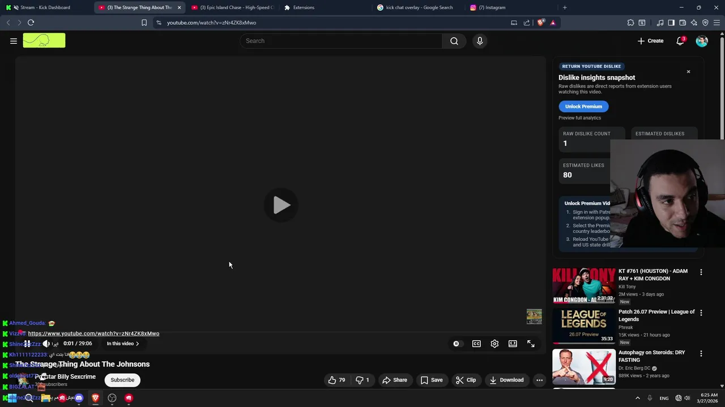Share the video

click(x=395, y=380)
